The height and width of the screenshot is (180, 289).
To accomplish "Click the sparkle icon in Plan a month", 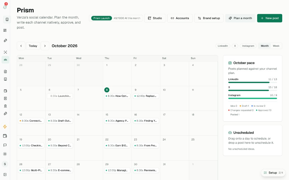I will 230,18.
